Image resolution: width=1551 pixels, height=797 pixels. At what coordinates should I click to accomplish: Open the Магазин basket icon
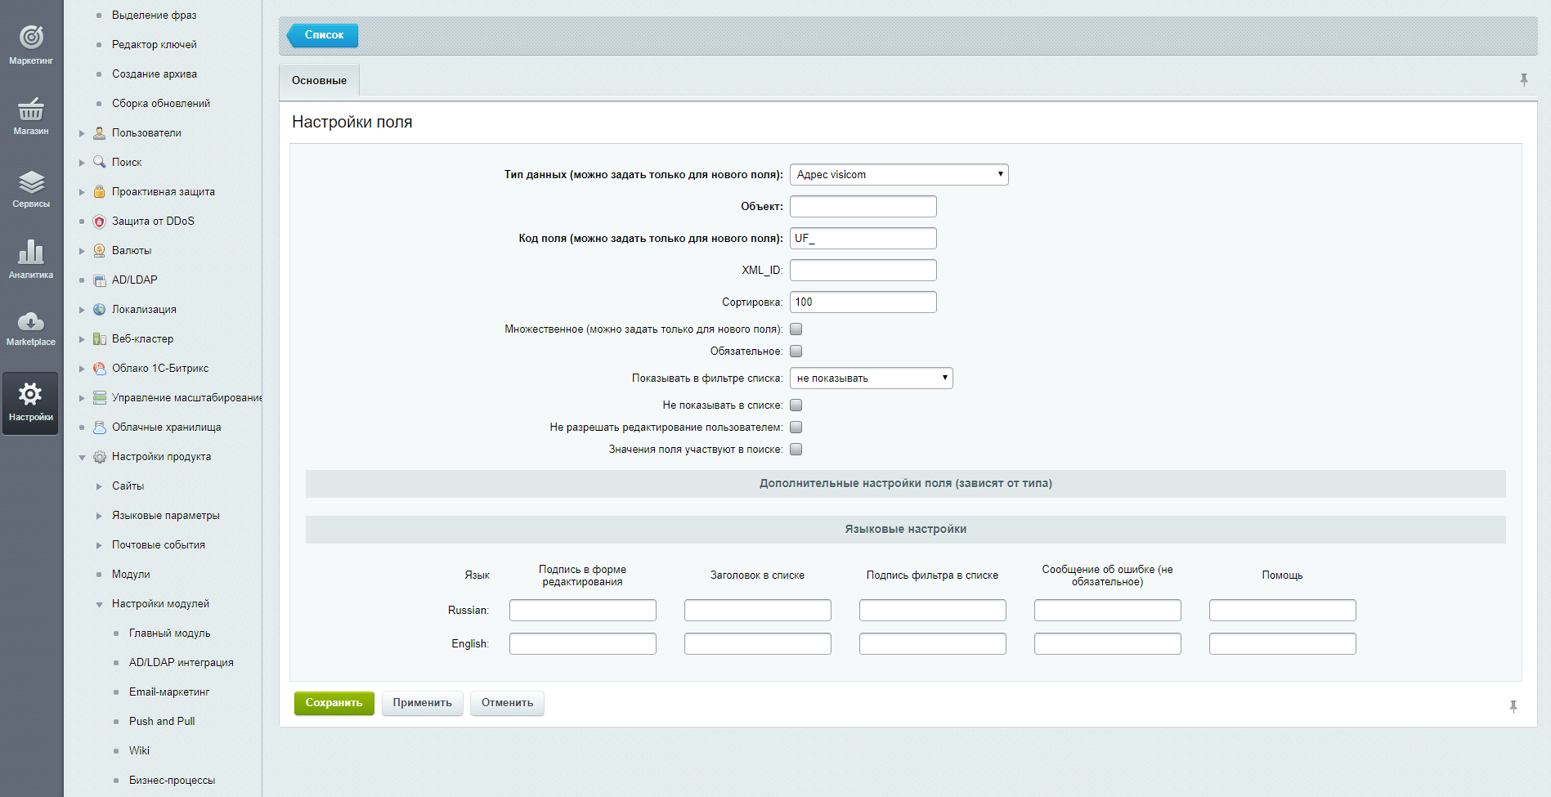(x=31, y=110)
